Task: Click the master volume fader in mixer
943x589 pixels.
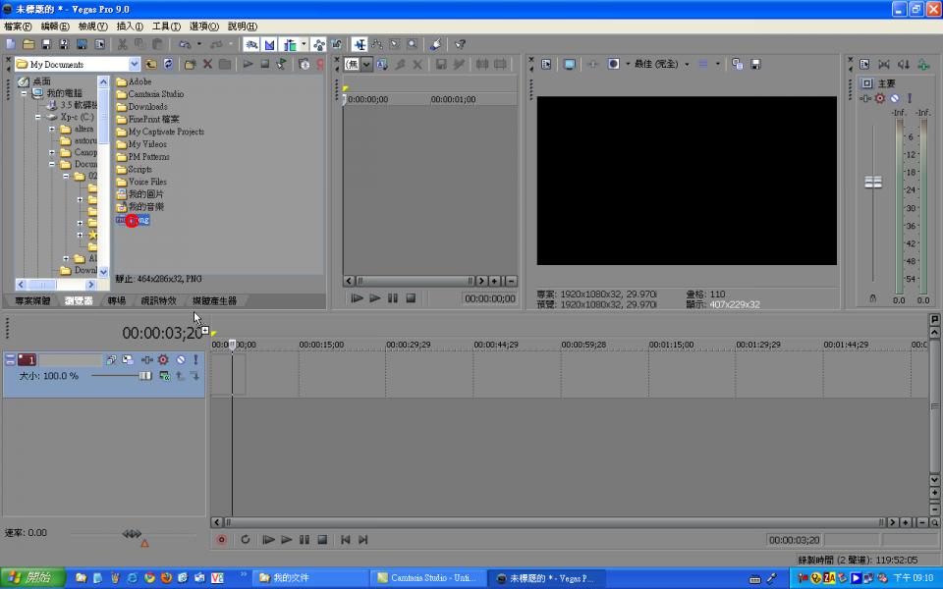Action: (x=872, y=183)
